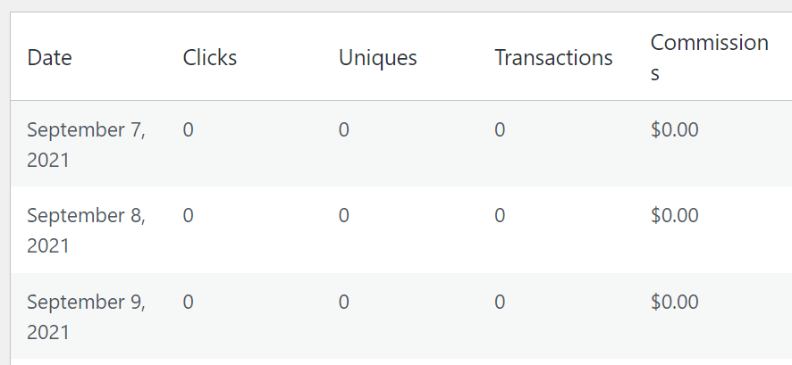This screenshot has width=792, height=365.
Task: Click the $0.00 commission for September 7
Action: [x=674, y=130]
